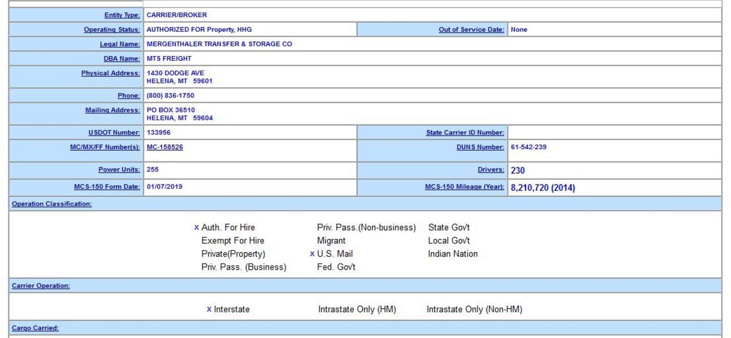Image resolution: width=731 pixels, height=338 pixels.
Task: Select the Intrastate Only (Non-HM) operation
Action: 474,309
